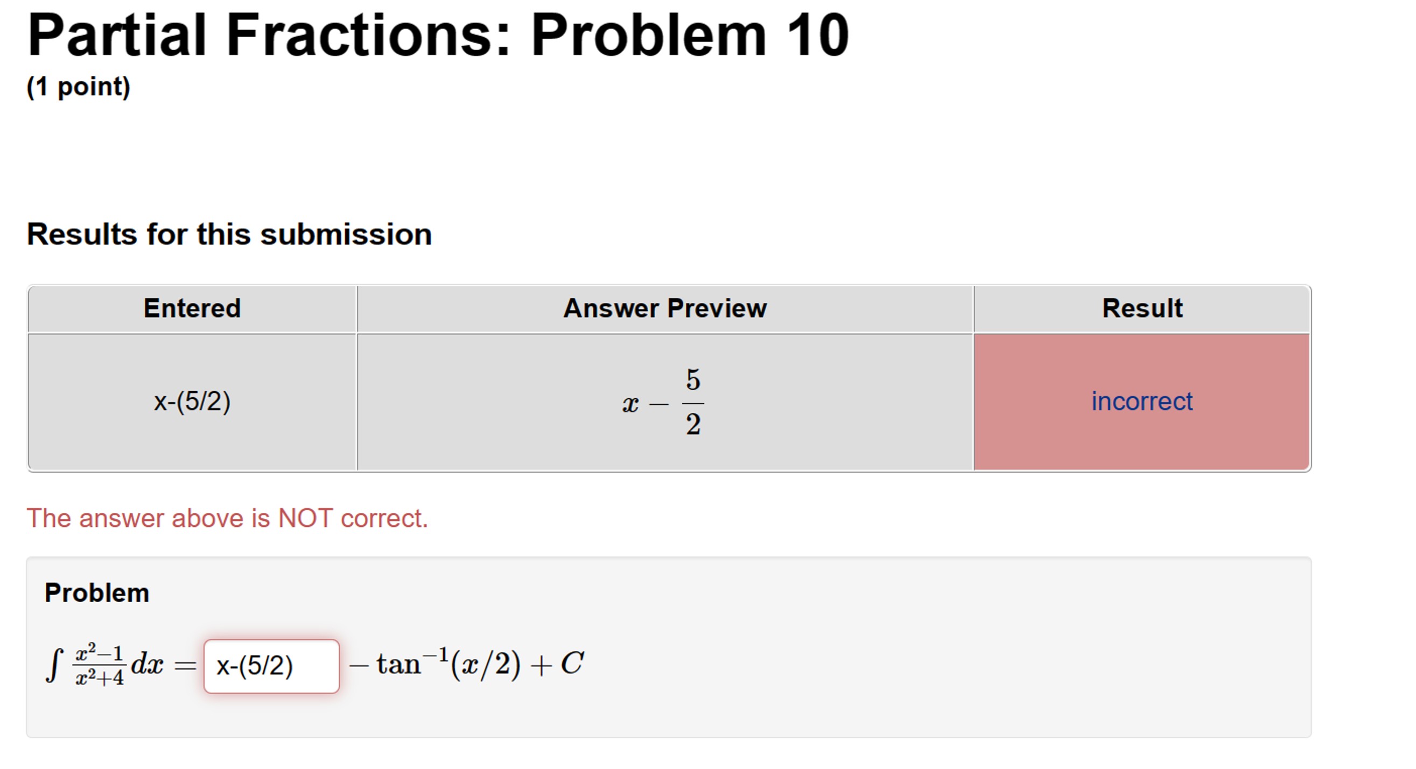The height and width of the screenshot is (769, 1416).
Task: Click the integral expression in the problem
Action: coord(55,664)
